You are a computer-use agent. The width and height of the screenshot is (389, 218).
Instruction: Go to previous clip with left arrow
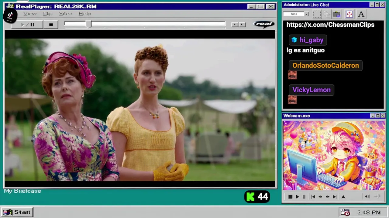tap(234, 25)
